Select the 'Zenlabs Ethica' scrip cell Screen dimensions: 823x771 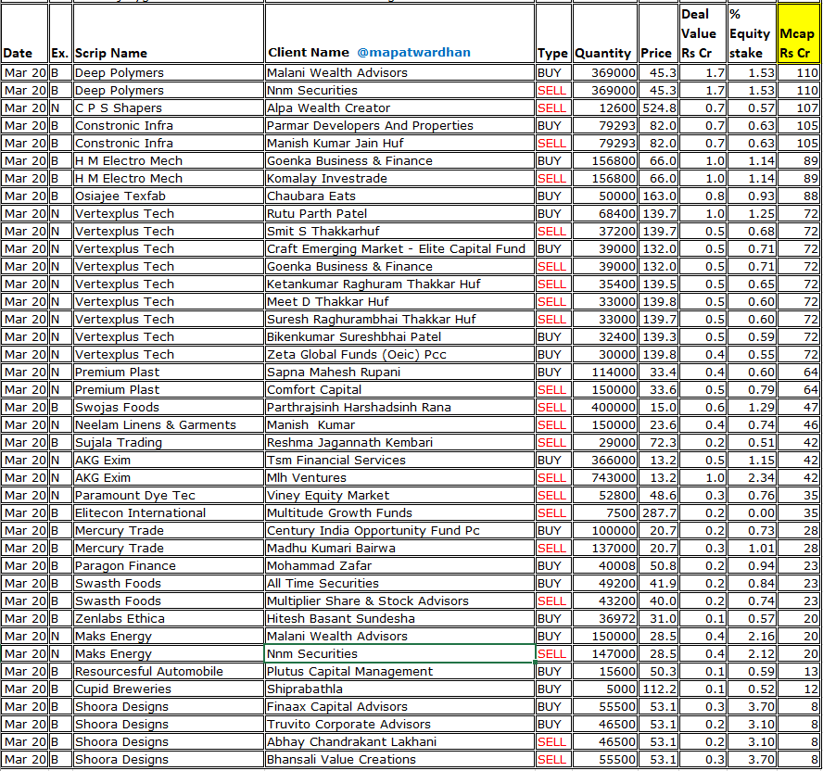pyautogui.click(x=169, y=618)
